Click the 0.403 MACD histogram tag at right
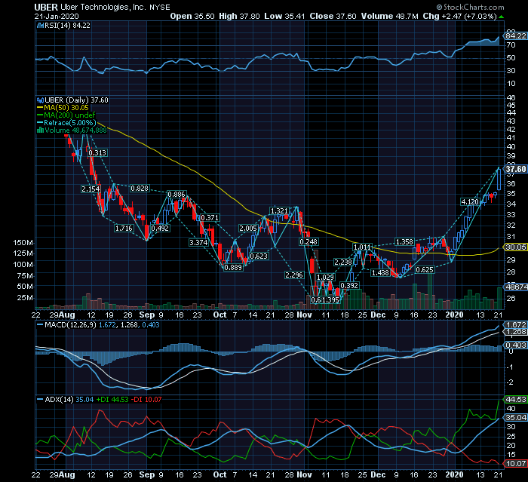528x482 pixels. 515,345
